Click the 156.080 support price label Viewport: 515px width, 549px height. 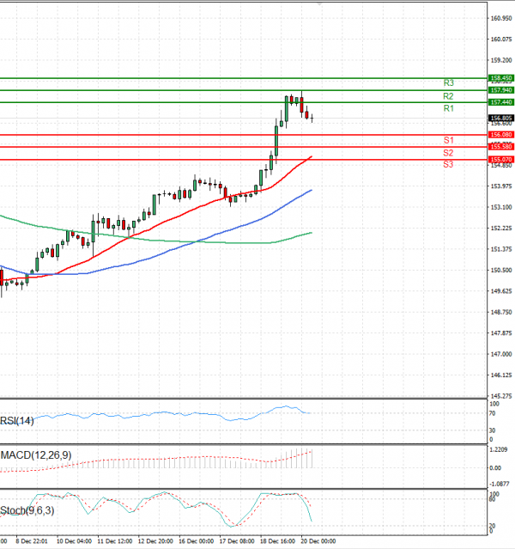[501, 134]
